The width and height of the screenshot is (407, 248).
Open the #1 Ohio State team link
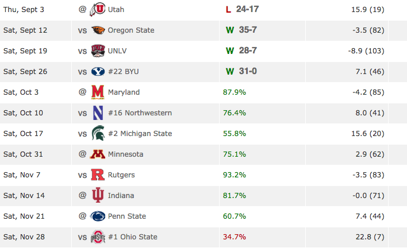tap(133, 237)
